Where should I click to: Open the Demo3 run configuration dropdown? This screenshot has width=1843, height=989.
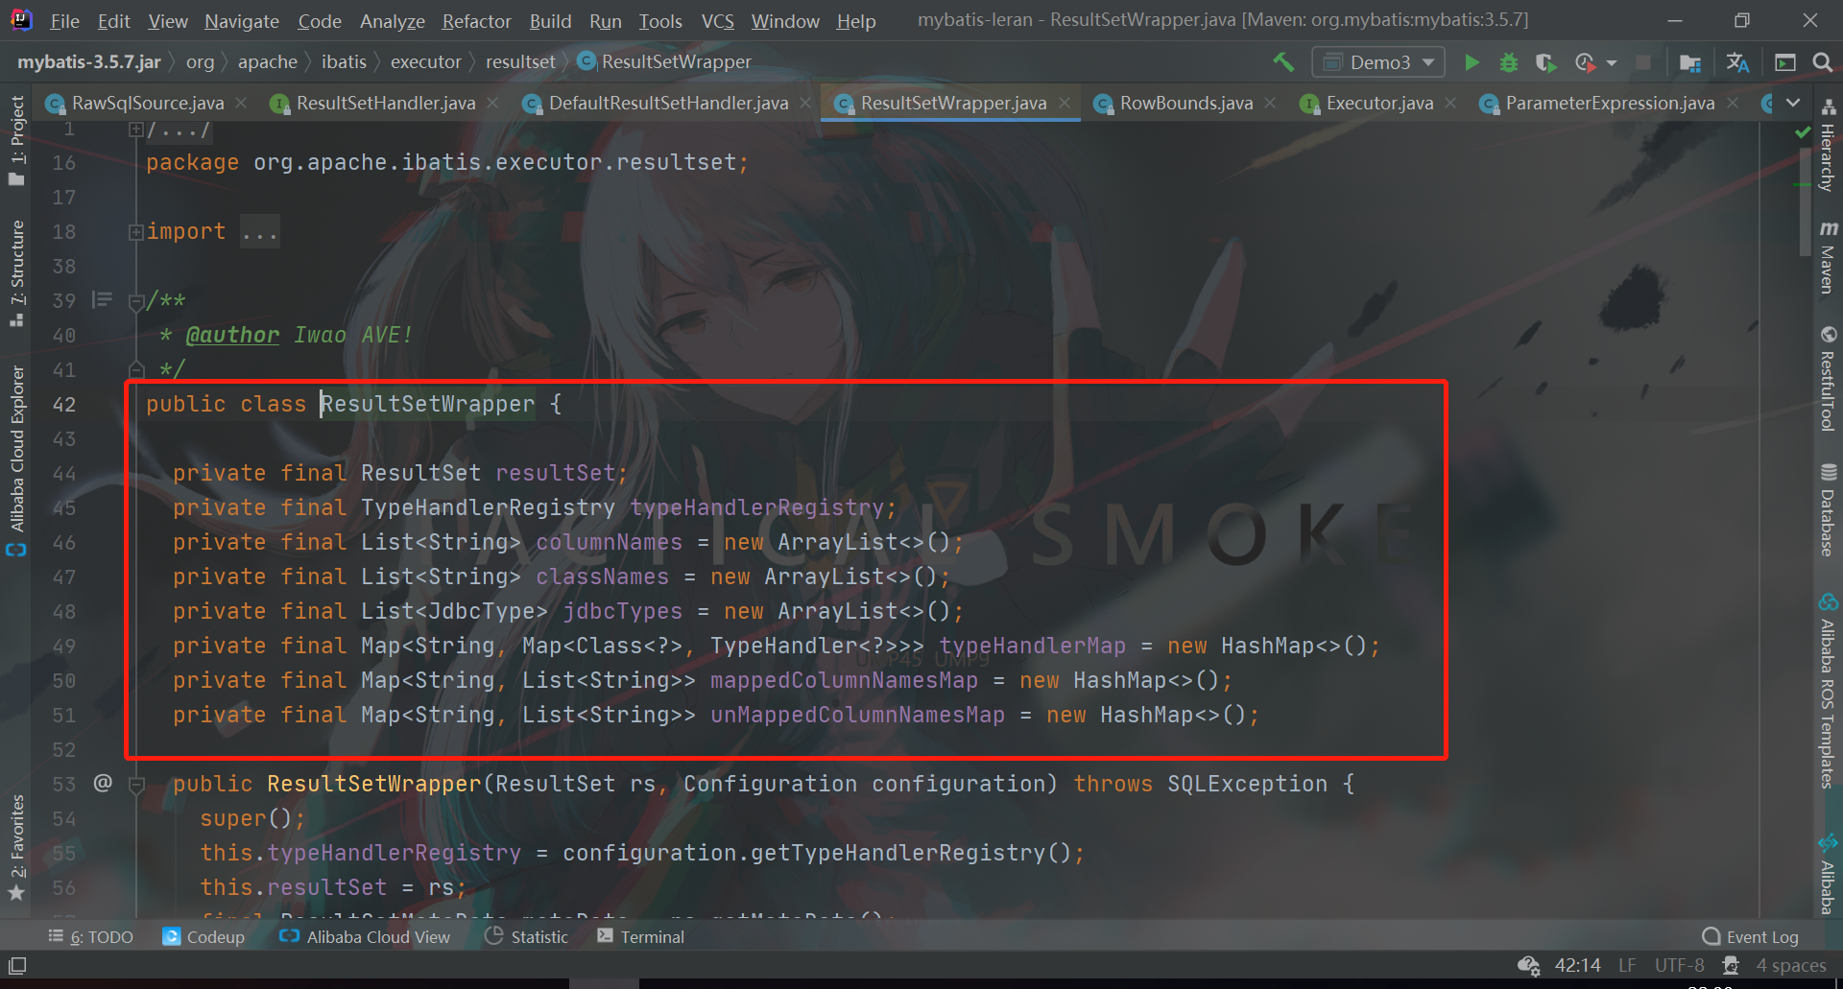point(1378,62)
